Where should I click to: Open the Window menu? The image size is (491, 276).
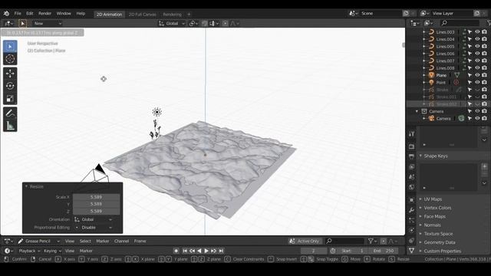point(64,14)
